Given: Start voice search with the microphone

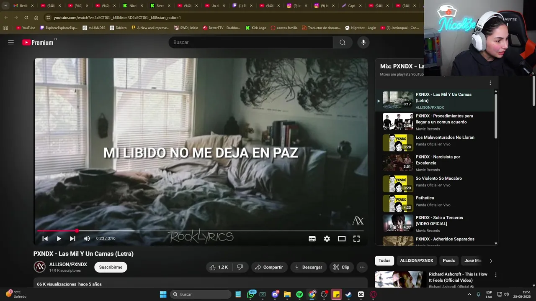Looking at the screenshot, I should [363, 42].
